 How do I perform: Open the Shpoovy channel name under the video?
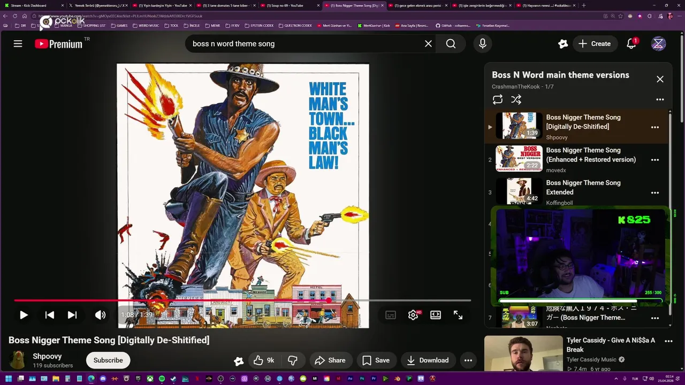point(47,356)
